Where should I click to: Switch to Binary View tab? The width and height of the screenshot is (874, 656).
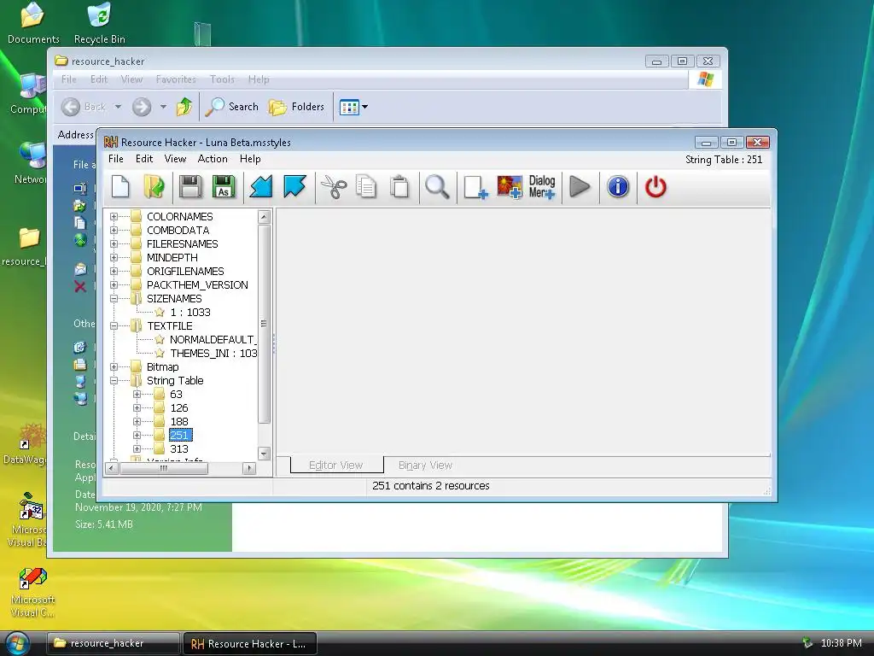pos(425,466)
